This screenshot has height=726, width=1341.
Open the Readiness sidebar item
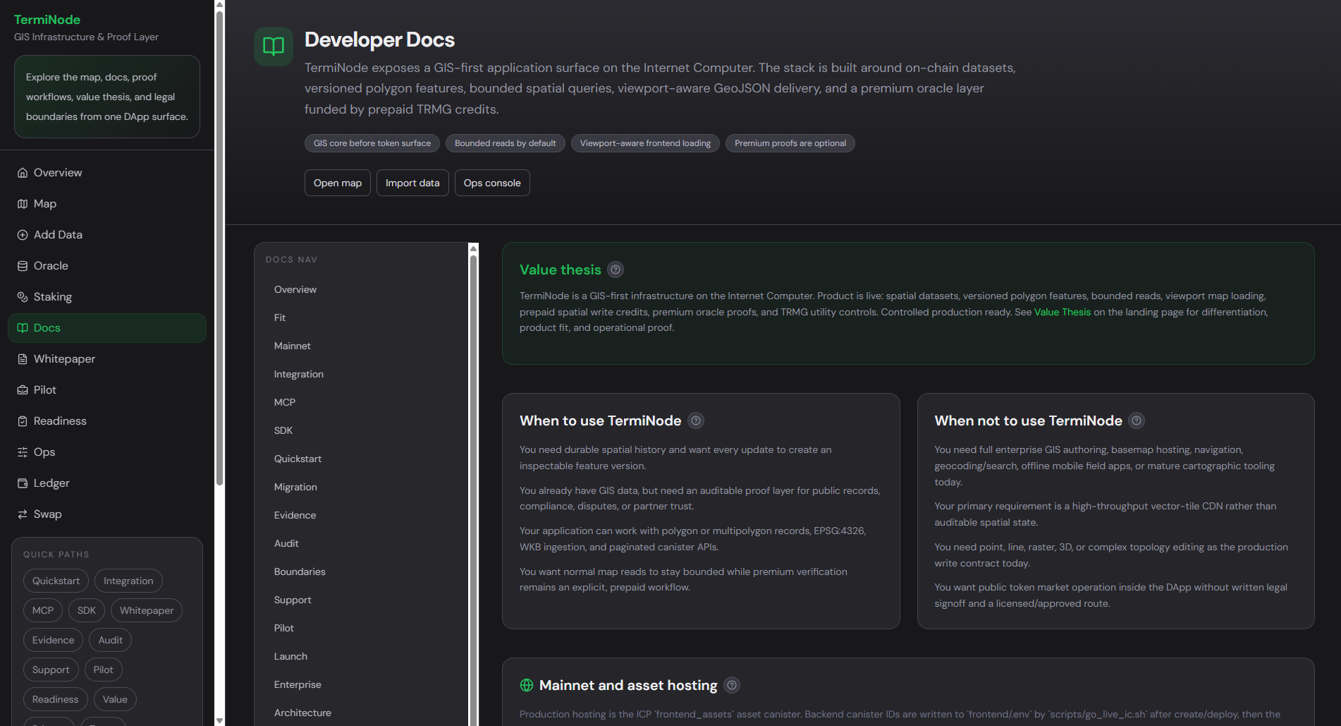point(107,421)
